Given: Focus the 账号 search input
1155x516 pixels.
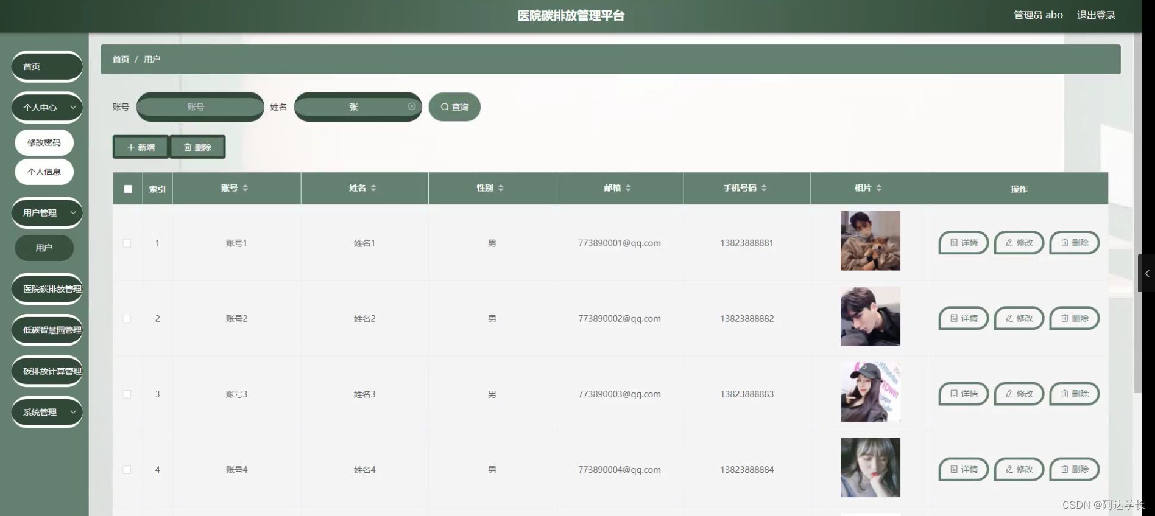Looking at the screenshot, I should [x=200, y=106].
